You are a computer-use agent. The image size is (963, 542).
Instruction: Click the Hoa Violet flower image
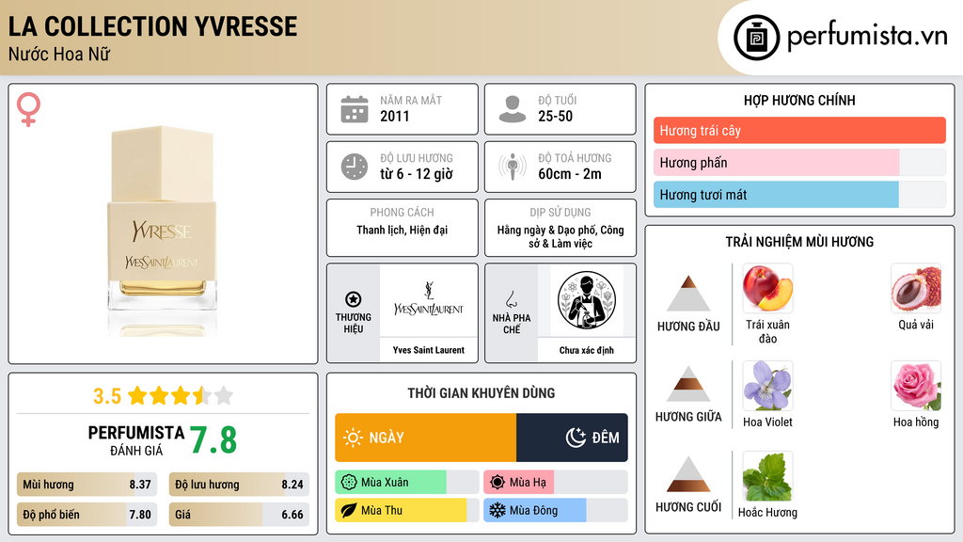click(x=767, y=385)
